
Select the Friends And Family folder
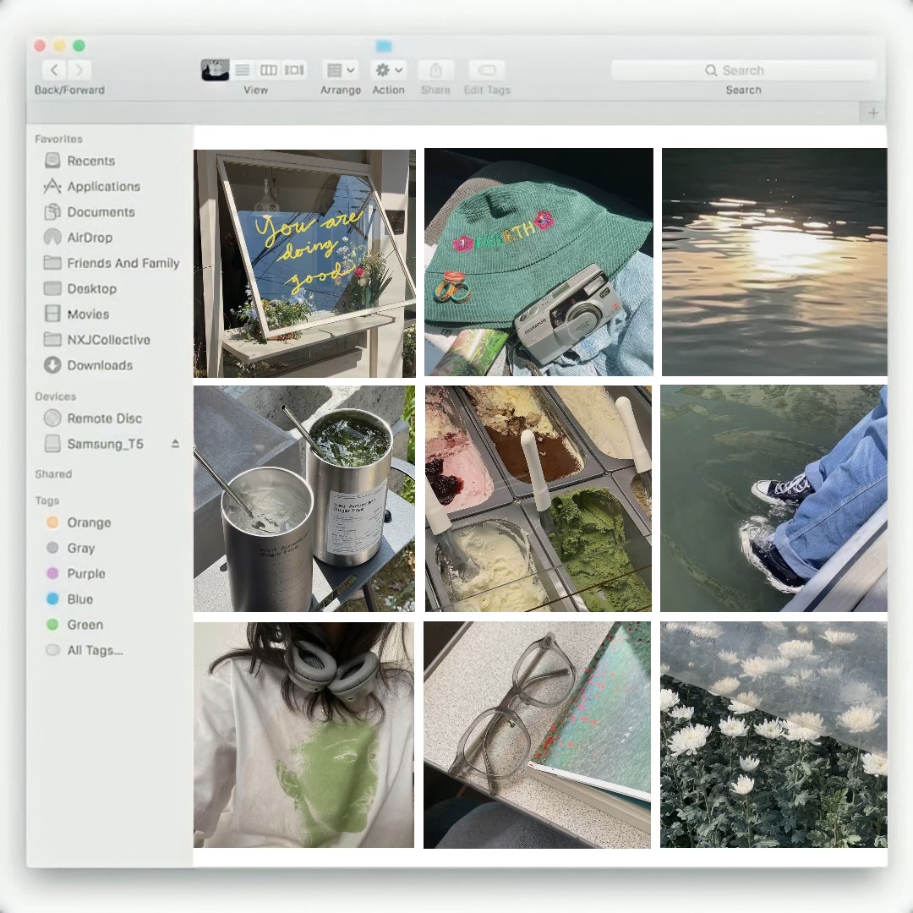click(123, 263)
